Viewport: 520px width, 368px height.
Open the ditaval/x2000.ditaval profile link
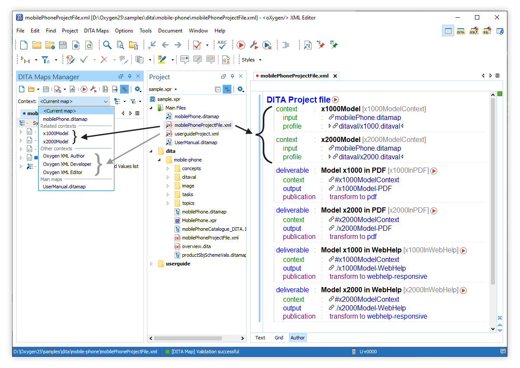[x=369, y=157]
